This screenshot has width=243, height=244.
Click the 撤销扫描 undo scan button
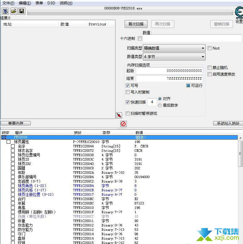[x=222, y=24]
